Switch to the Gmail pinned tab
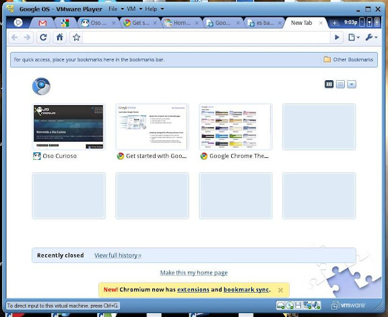 (x=42, y=23)
